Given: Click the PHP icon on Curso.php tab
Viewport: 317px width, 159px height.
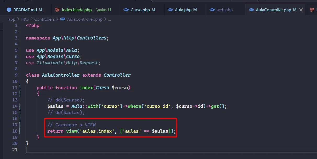Looking at the screenshot, I should click(x=126, y=10).
